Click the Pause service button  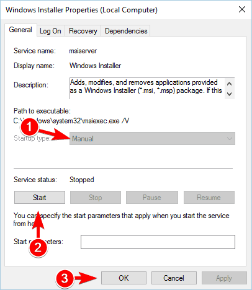[152, 198]
